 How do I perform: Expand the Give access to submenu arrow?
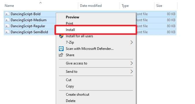(x=131, y=63)
